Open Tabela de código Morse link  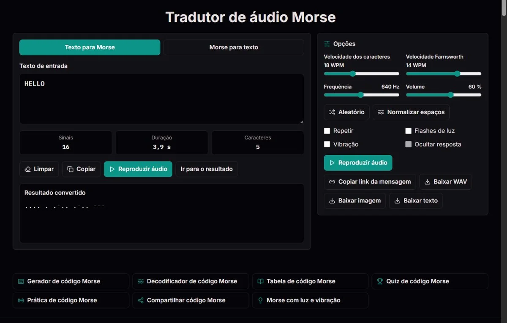tap(310, 281)
